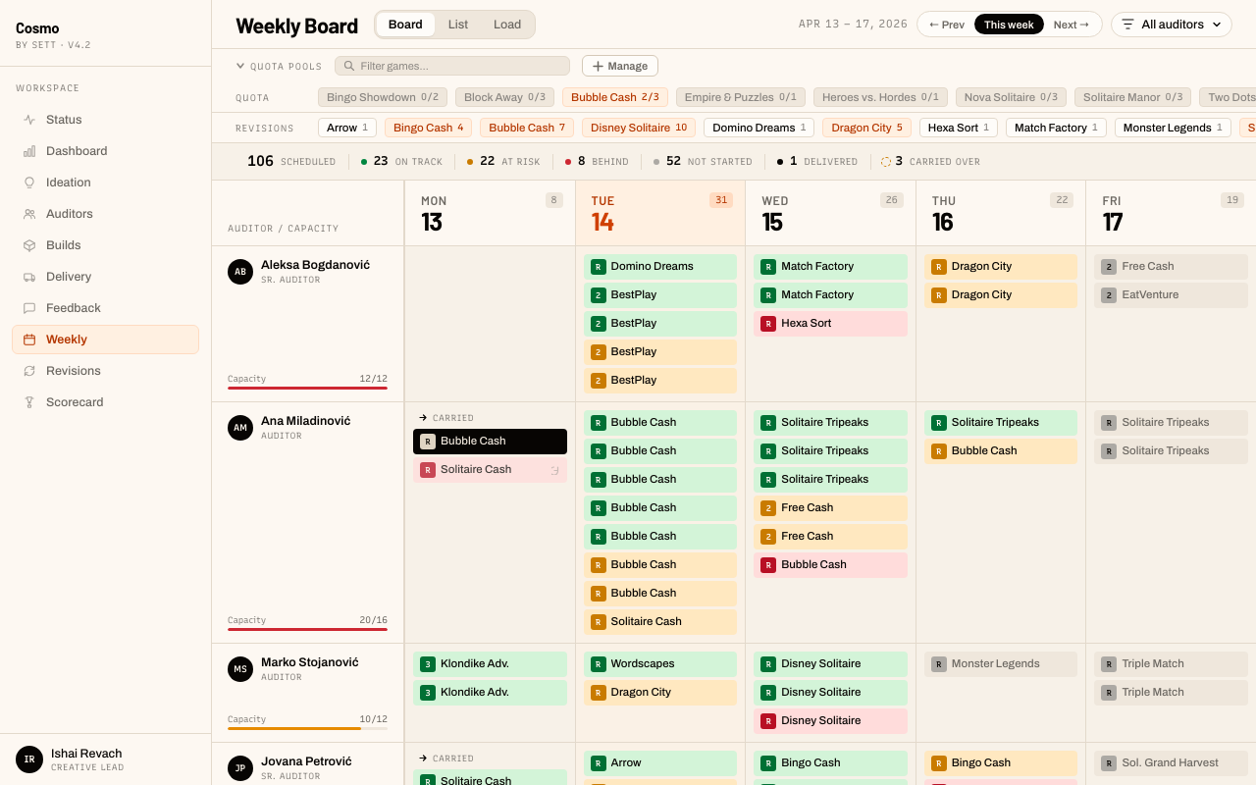Click the Feedback chat-bubble icon
This screenshot has width=1256, height=785.
[x=29, y=308]
